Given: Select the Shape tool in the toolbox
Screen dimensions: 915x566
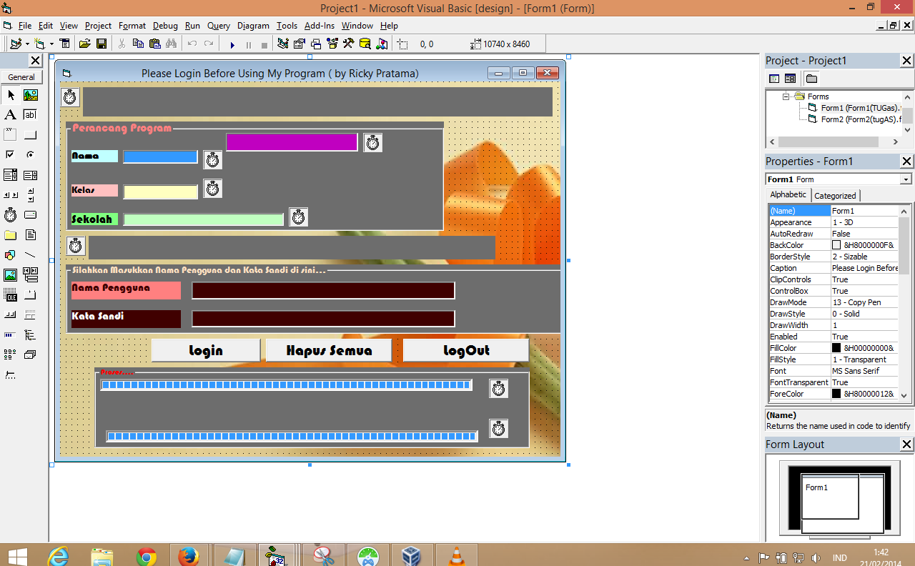Looking at the screenshot, I should [x=10, y=254].
